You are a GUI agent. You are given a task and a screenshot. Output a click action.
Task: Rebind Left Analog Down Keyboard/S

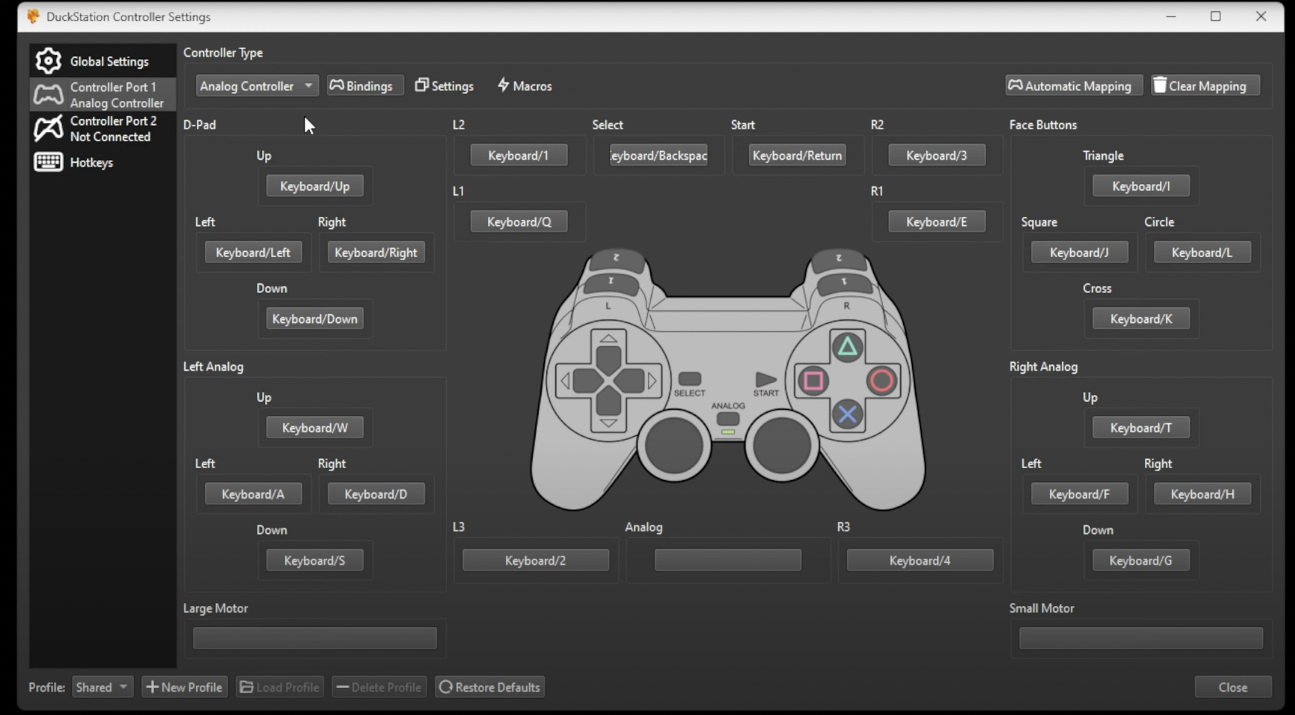315,560
